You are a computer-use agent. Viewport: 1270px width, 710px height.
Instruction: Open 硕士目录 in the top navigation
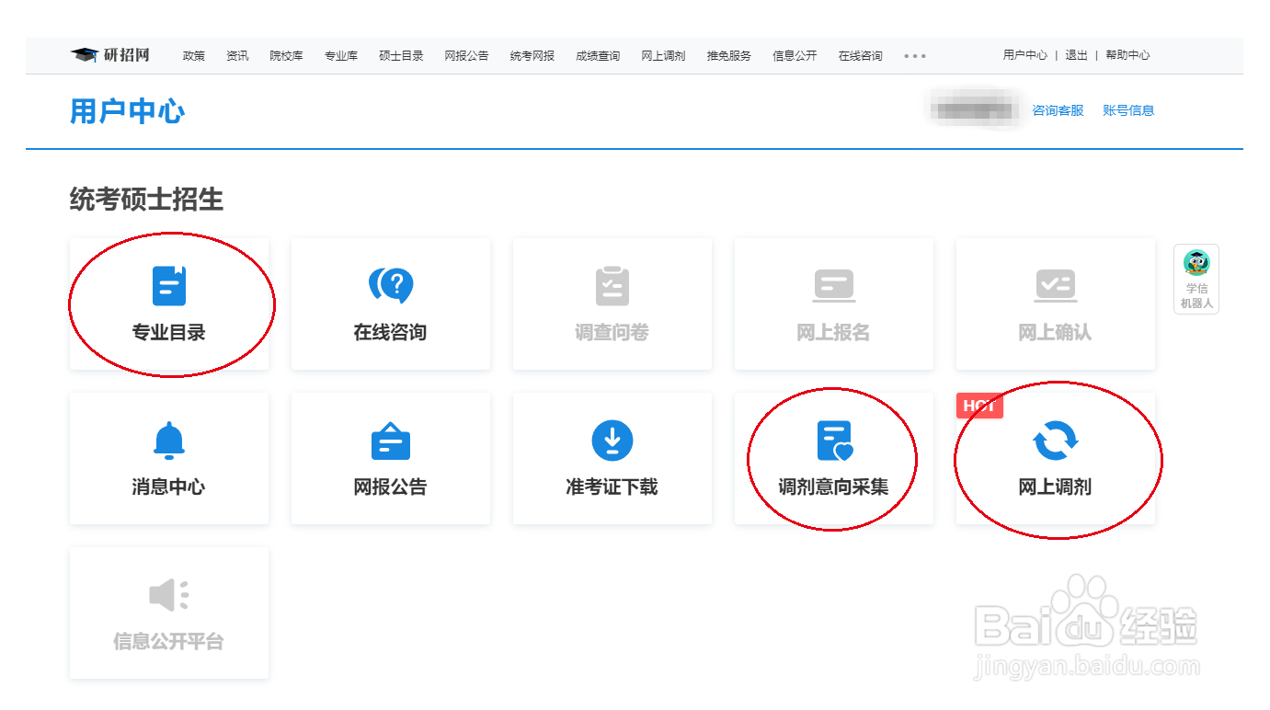(401, 56)
